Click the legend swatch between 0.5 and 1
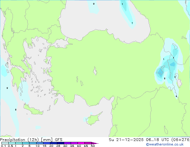 pyautogui.click(x=12, y=143)
